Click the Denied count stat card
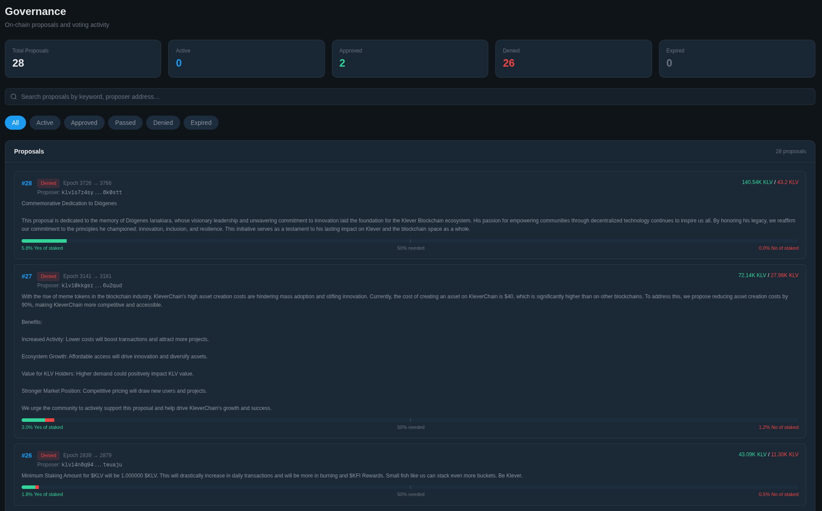The image size is (822, 511). (x=573, y=59)
